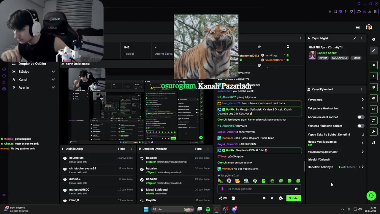Screen dimensions: 380x214
Task: Click the pencil edit icon in right toolbar
Action: 373,51
